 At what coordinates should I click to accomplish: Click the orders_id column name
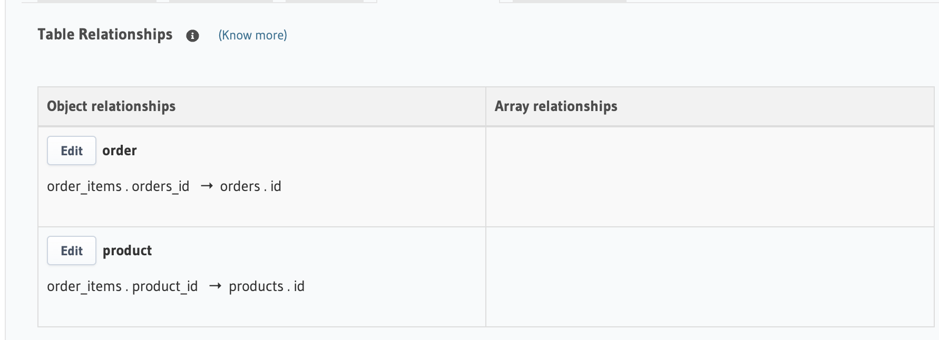160,186
